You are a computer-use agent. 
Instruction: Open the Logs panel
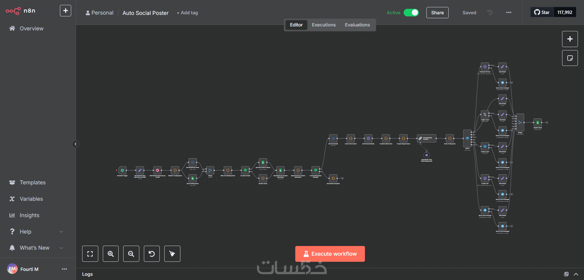[87, 274]
